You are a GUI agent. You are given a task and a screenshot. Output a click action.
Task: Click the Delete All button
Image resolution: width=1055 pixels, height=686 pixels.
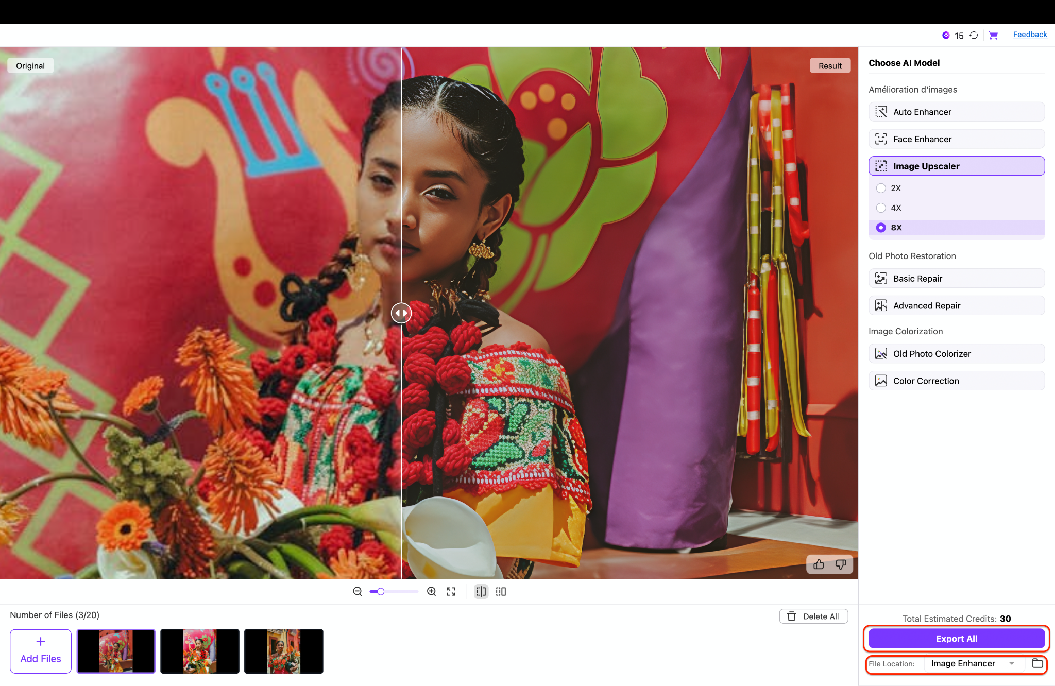[x=813, y=616]
